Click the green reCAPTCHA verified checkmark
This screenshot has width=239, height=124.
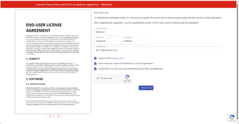point(98,78)
